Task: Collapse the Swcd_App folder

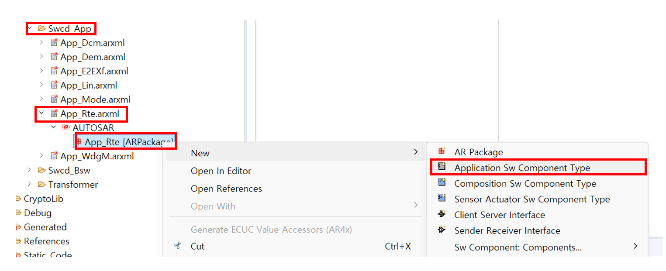Action: (29, 28)
